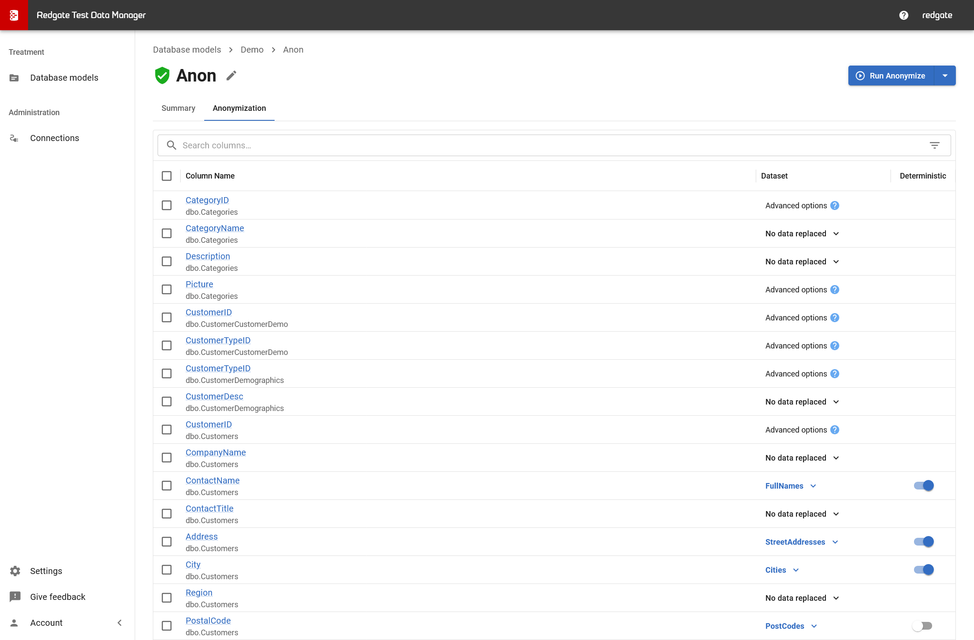Viewport: 974px width, 640px height.
Task: Check the CategoryName row checkbox
Action: point(167,233)
